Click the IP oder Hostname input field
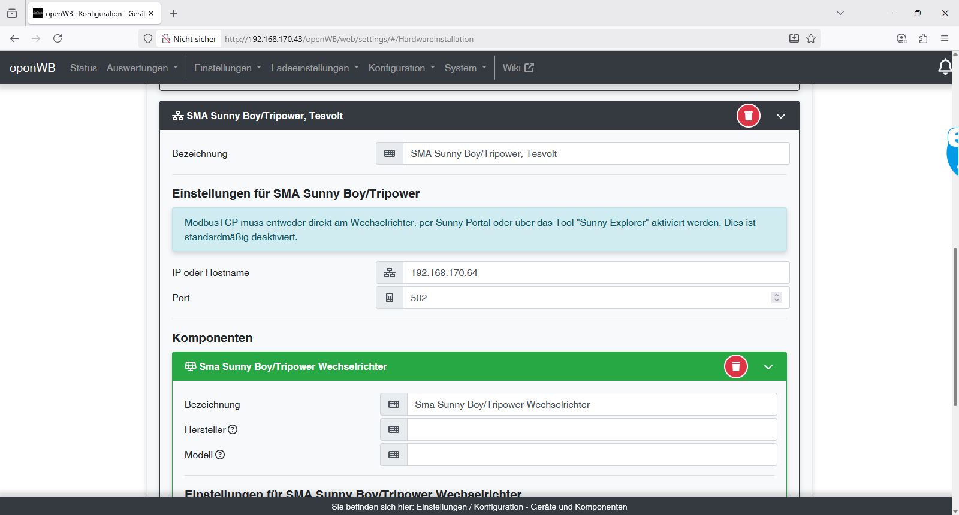Screen dimensions: 959x515 [595, 272]
